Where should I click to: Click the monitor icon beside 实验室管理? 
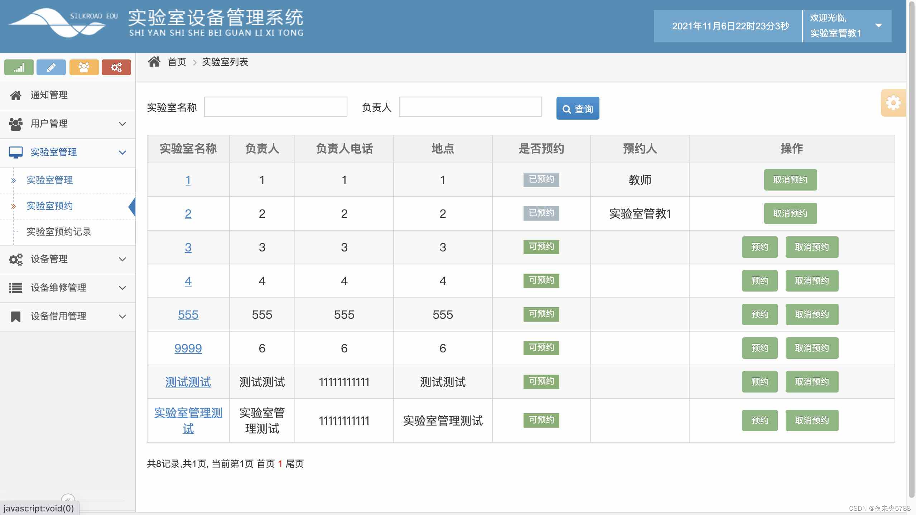16,152
